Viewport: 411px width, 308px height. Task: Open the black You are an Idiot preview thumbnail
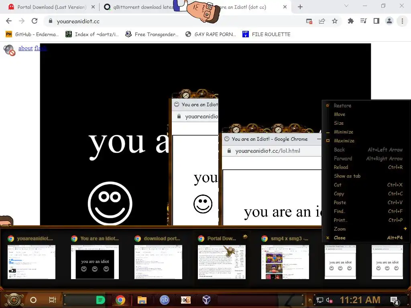pyautogui.click(x=95, y=262)
